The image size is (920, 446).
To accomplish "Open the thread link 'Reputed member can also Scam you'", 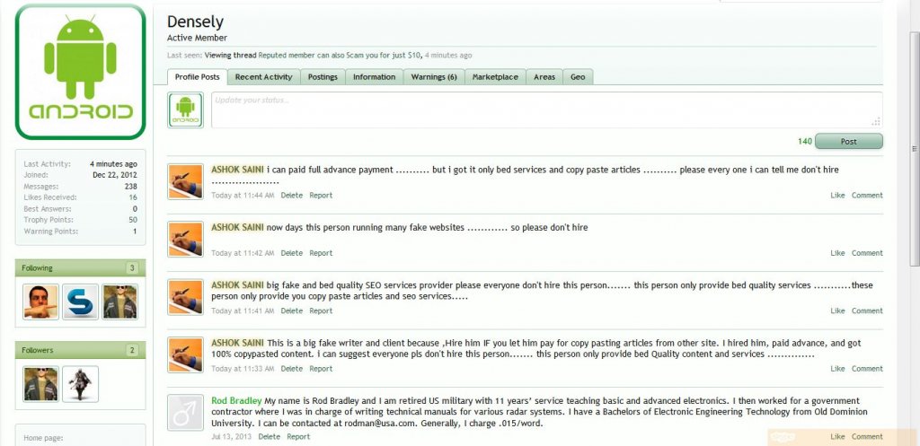I will pyautogui.click(x=340, y=55).
